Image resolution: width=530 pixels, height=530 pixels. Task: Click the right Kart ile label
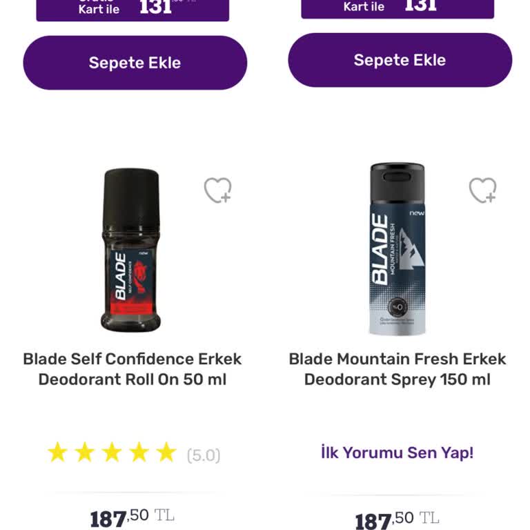point(364,7)
